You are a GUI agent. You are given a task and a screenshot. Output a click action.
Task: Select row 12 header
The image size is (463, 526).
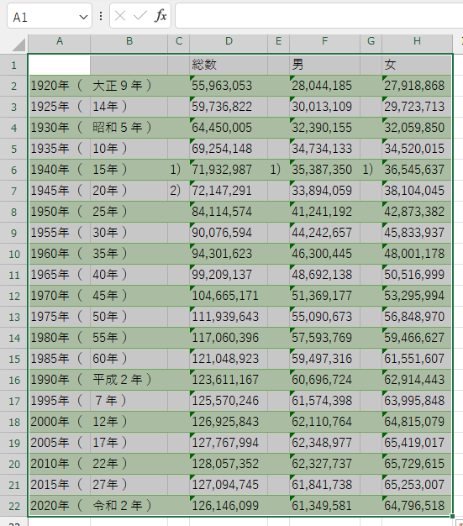[13, 296]
